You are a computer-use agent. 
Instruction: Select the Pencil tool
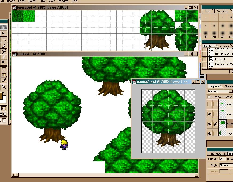coord(4,57)
